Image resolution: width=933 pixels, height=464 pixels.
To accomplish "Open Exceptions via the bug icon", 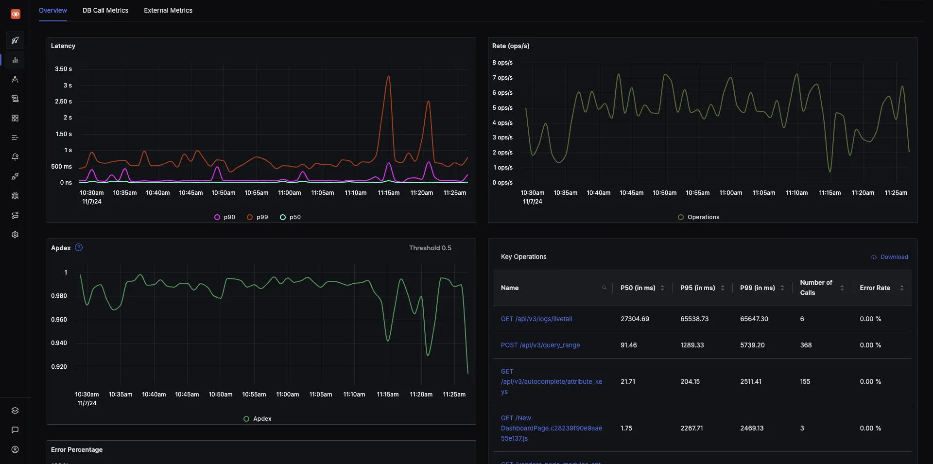I will pyautogui.click(x=15, y=196).
